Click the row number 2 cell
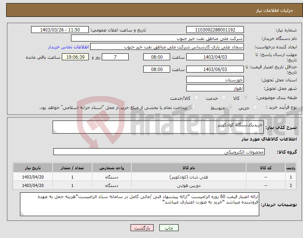This screenshot has height=238, width=303. (x=291, y=185)
